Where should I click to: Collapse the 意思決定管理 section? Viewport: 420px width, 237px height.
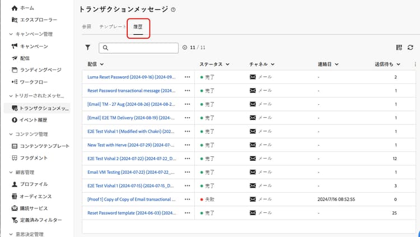(x=11, y=234)
